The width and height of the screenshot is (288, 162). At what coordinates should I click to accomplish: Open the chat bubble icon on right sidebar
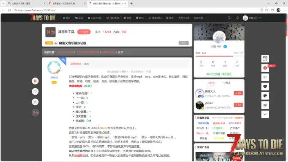(x=265, y=87)
